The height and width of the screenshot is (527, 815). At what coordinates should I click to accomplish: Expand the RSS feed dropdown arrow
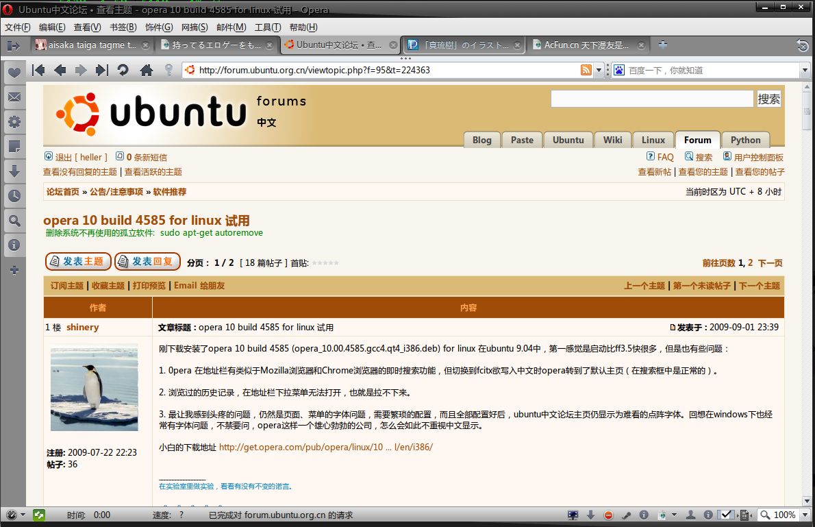tap(599, 70)
